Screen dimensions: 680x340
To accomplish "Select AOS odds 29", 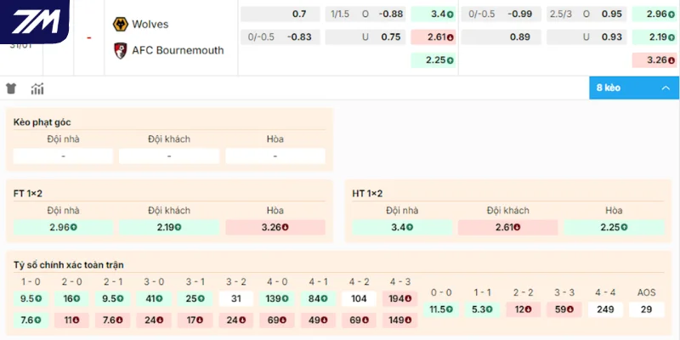I will pyautogui.click(x=646, y=309).
